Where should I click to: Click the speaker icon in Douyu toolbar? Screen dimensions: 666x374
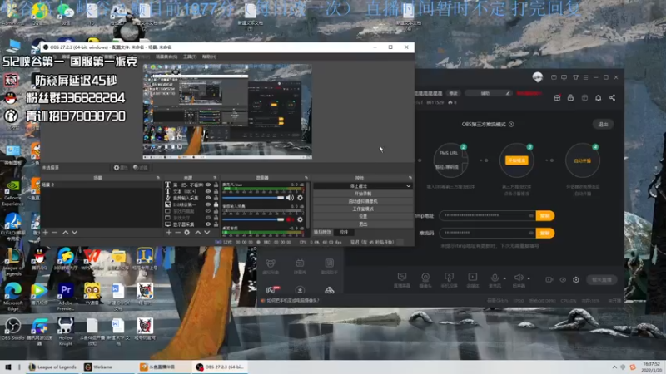click(519, 278)
